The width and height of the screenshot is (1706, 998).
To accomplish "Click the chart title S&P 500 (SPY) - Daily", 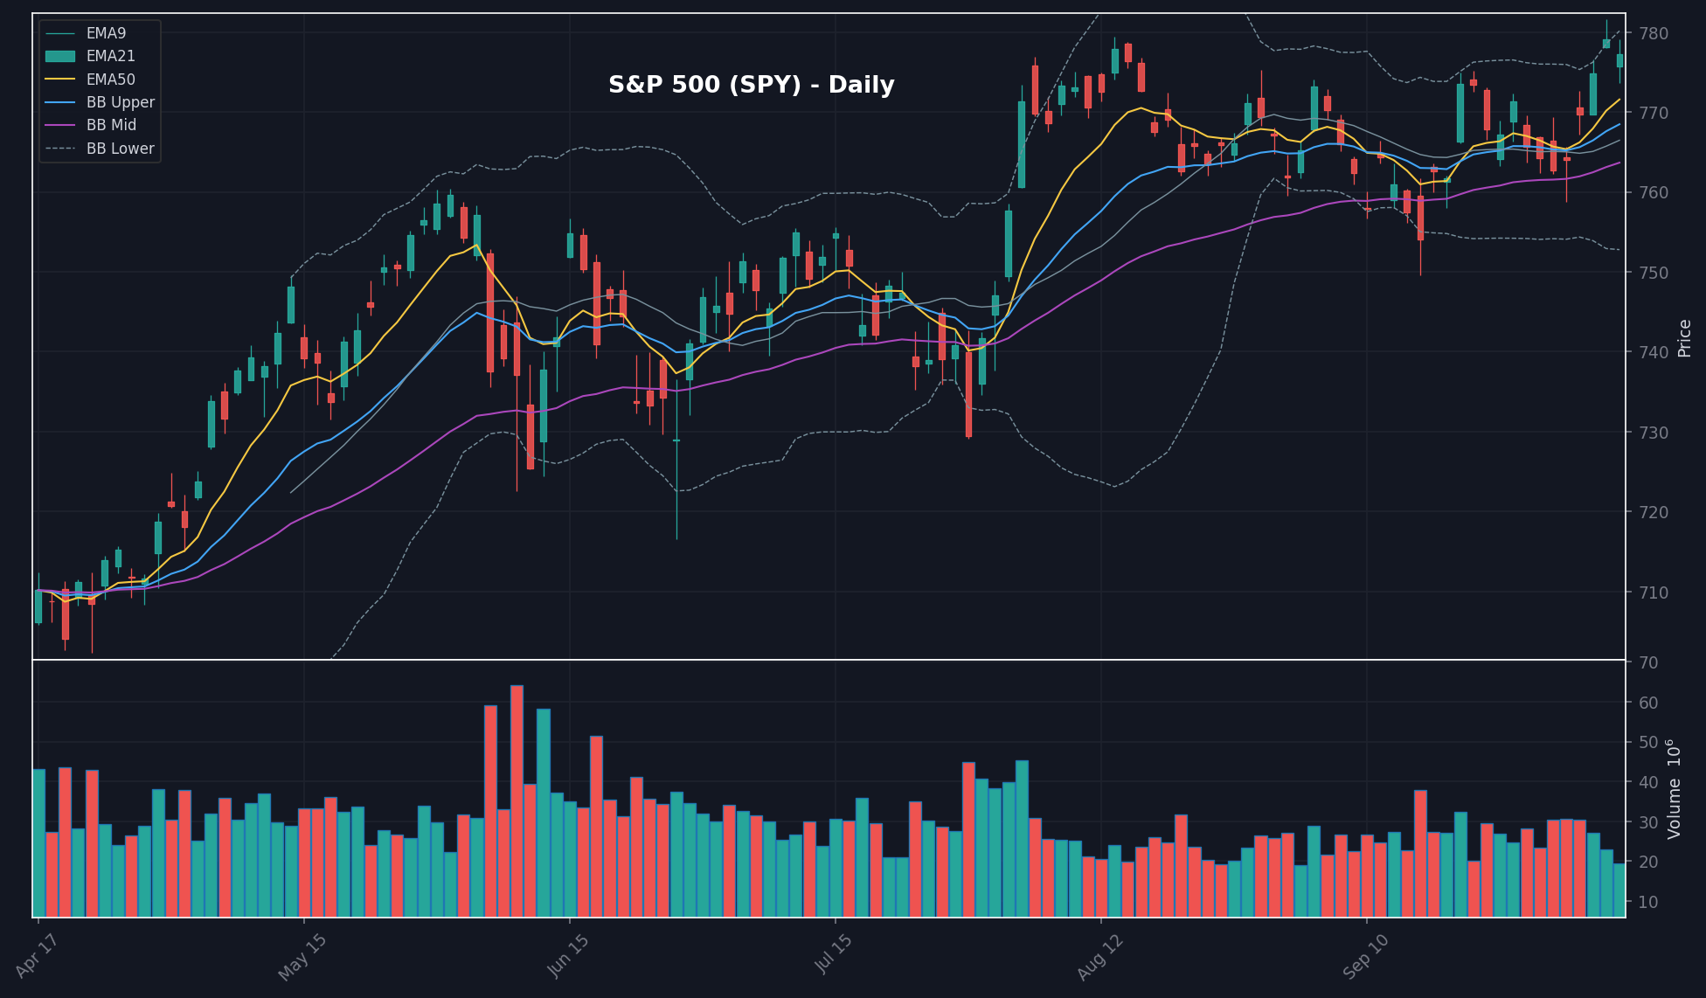I will 751,85.
